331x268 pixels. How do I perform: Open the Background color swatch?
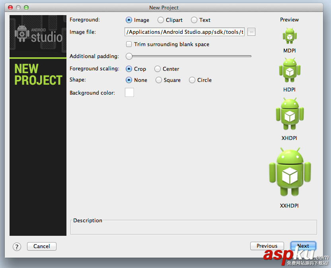(x=129, y=92)
